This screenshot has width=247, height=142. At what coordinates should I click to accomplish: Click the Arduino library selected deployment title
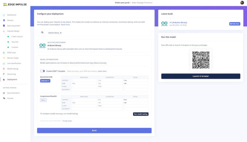click(54, 45)
